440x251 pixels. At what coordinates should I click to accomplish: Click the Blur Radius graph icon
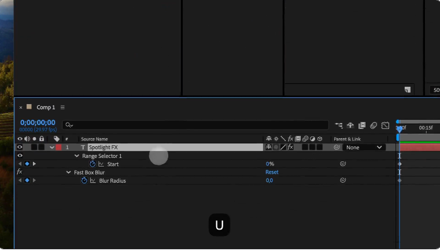click(x=93, y=181)
